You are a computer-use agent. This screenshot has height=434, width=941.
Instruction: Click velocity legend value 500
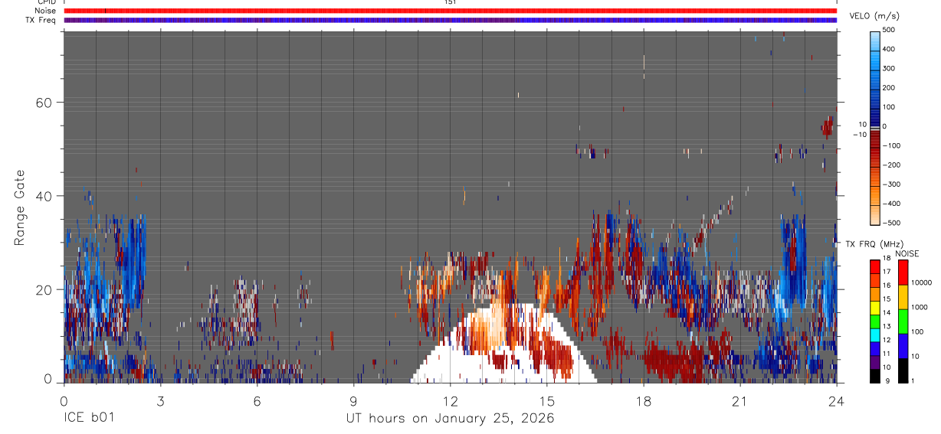(890, 30)
